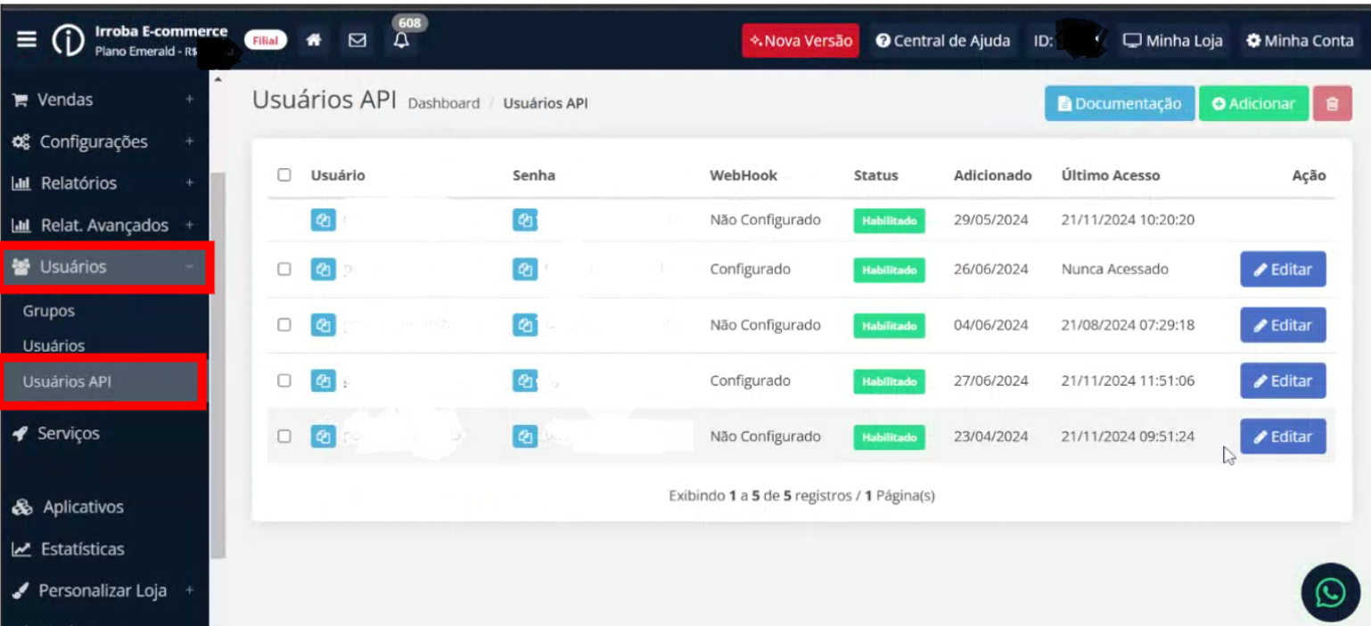Screen dimensions: 1371x626
Task: Click the Nunca Acessado cell
Action: pos(1115,269)
